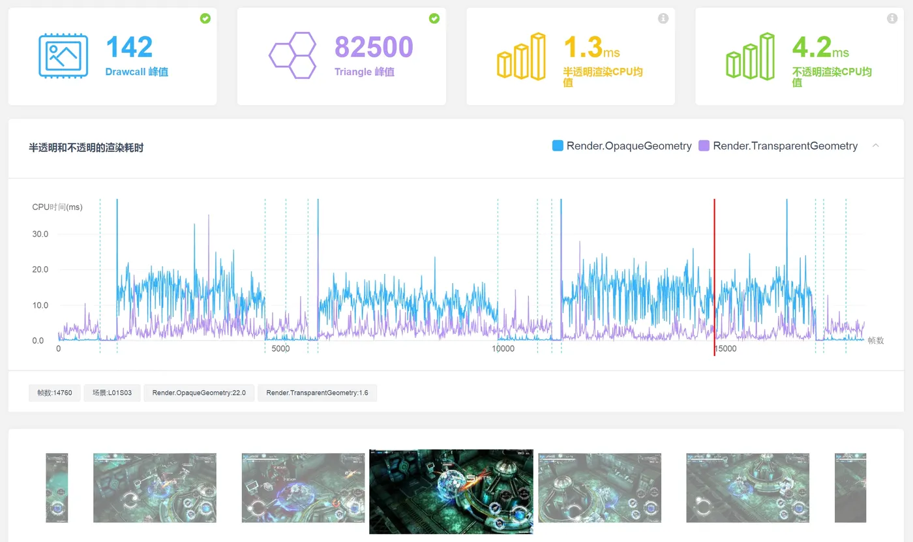Click the red frame marker line
This screenshot has height=542, width=913.
click(x=714, y=276)
